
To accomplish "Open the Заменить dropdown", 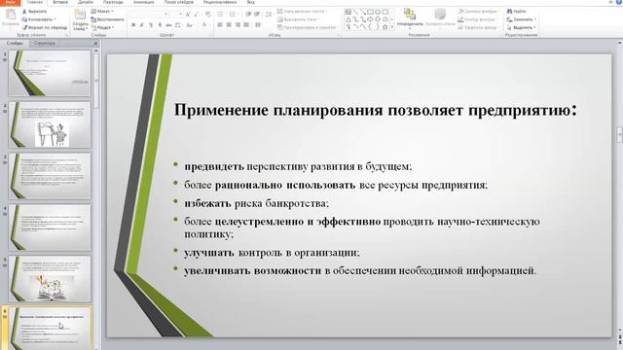I will [x=522, y=19].
